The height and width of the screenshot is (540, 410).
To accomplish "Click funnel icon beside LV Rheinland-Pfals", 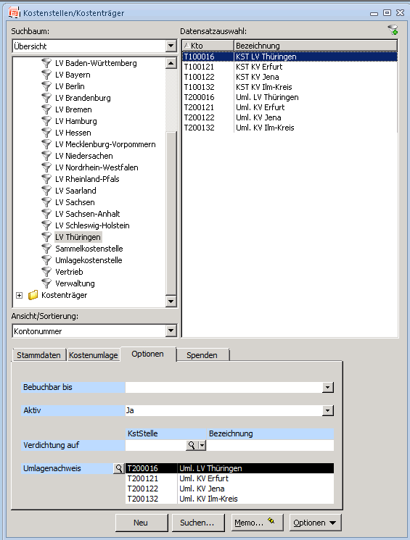I will click(46, 179).
